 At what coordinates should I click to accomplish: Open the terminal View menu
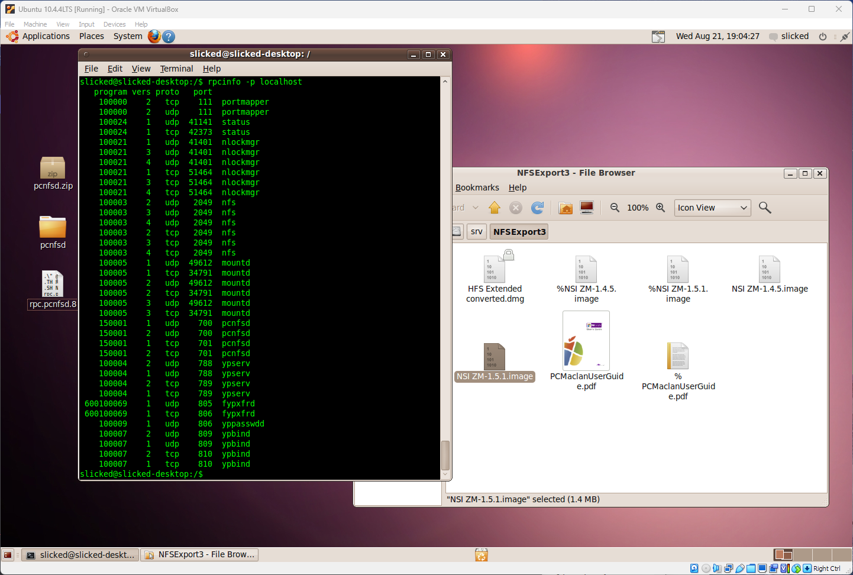tap(141, 69)
